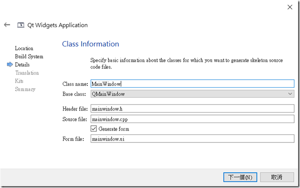Image resolution: width=300 pixels, height=188 pixels.
Task: Click the blue arrow beside Details
Action: (10, 65)
